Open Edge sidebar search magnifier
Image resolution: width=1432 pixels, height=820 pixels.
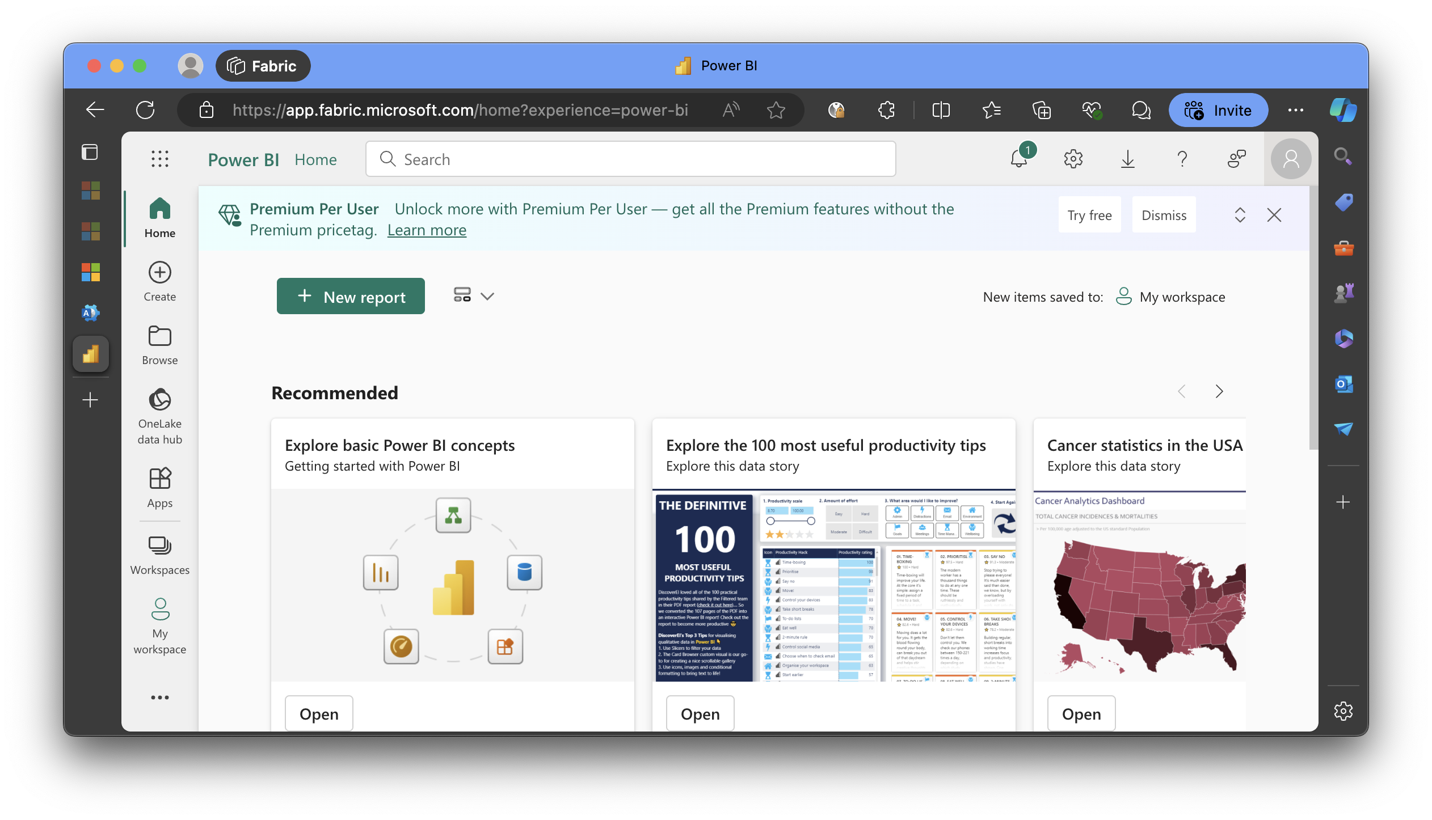[x=1342, y=156]
